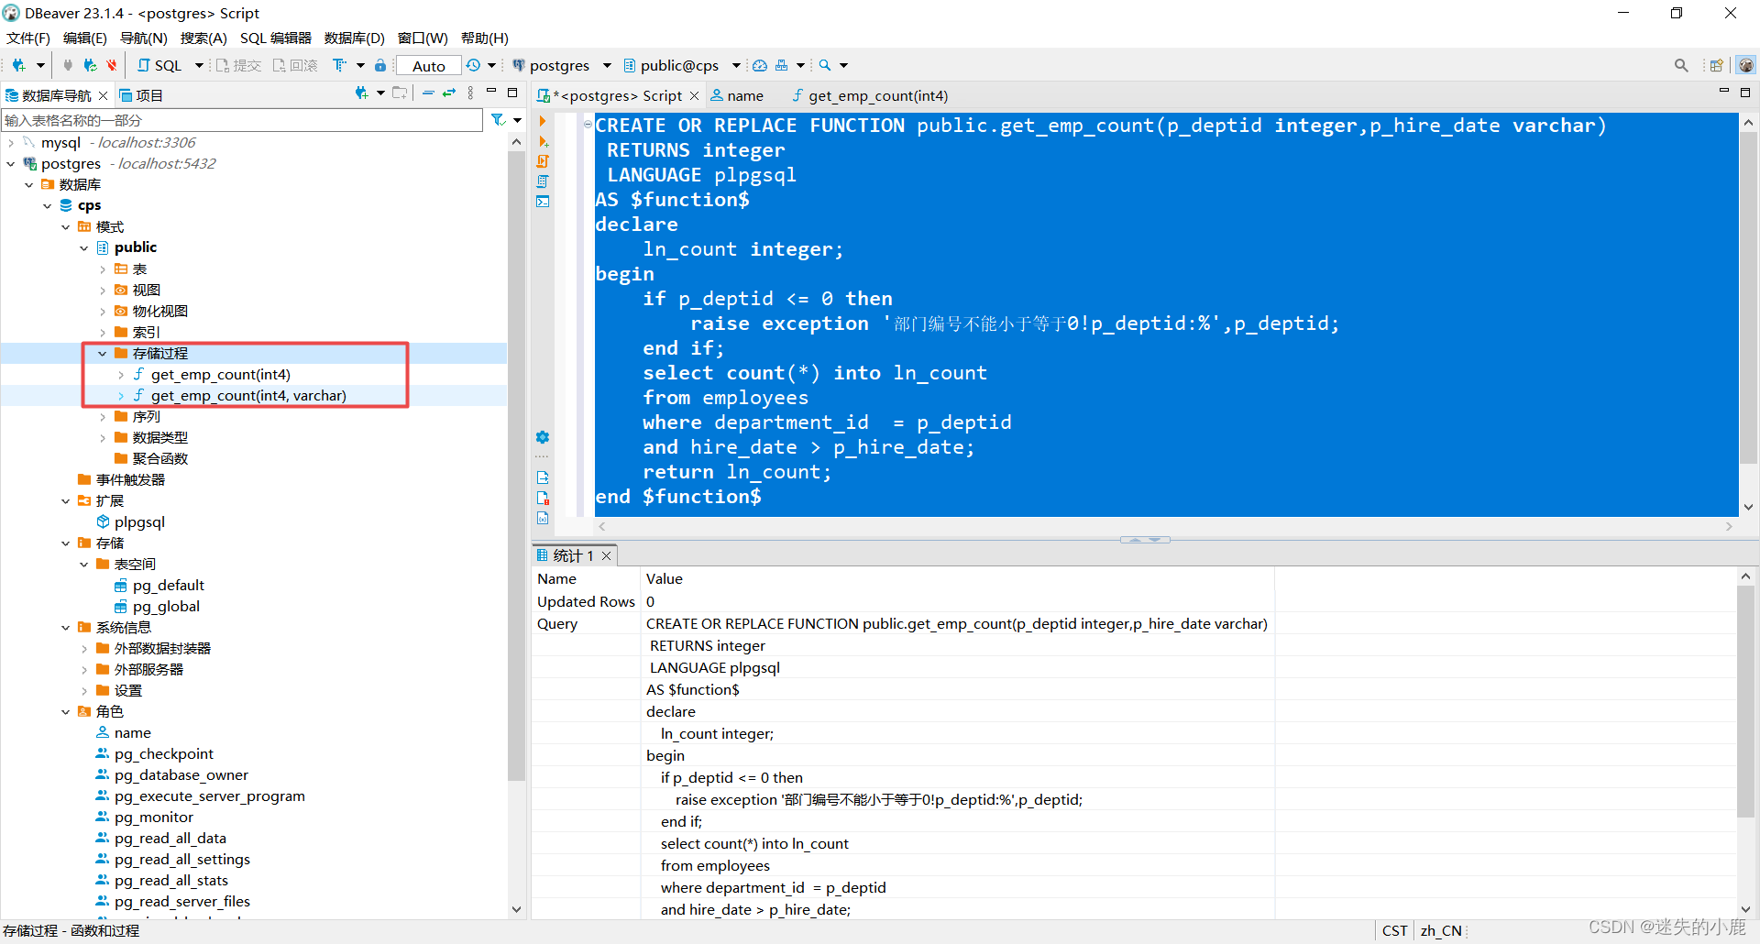
Task: Click the red-marked log page icon
Action: 543,498
